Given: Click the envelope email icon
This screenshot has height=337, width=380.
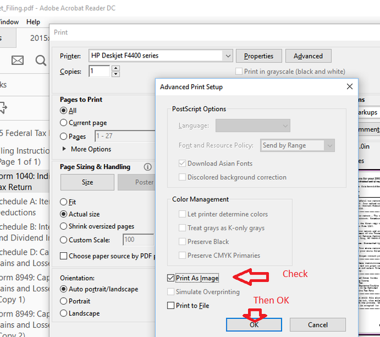Looking at the screenshot, I should tap(17, 60).
